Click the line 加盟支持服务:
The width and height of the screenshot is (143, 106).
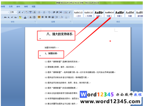tap(51, 47)
